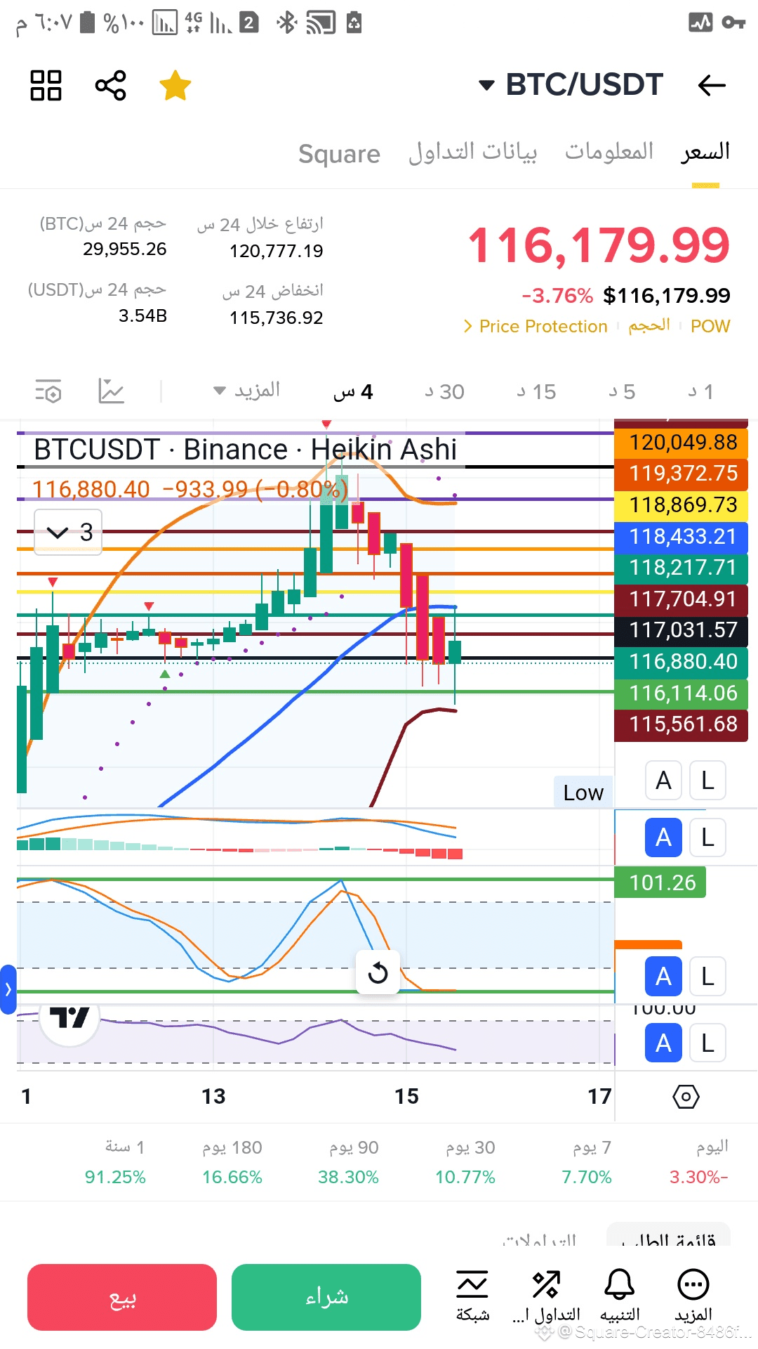Open التنبيه alert bell icon
Image resolution: width=758 pixels, height=1349 pixels.
pyautogui.click(x=620, y=1296)
